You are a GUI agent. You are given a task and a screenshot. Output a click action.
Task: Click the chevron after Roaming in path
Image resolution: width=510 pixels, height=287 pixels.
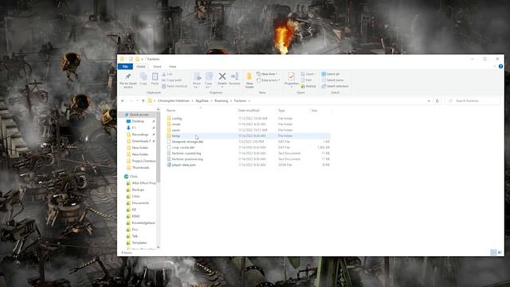point(231,101)
